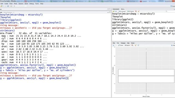
Task: Click the clear history broom icon
Action: coord(139,11)
